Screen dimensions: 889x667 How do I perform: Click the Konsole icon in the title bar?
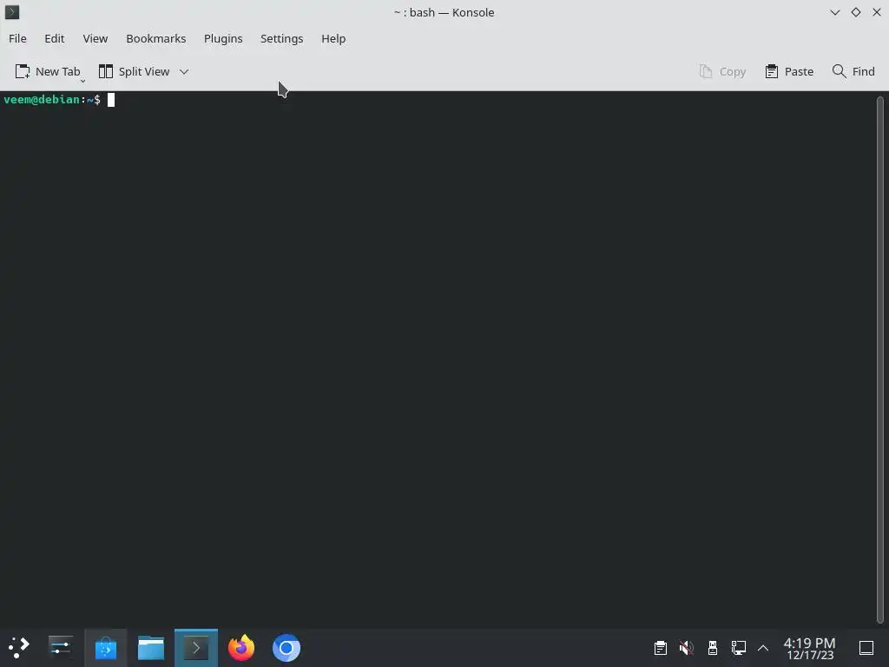coord(12,12)
